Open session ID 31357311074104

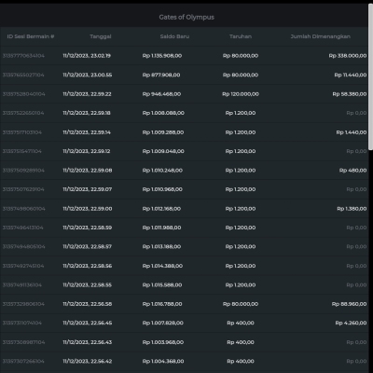[x=22, y=323]
